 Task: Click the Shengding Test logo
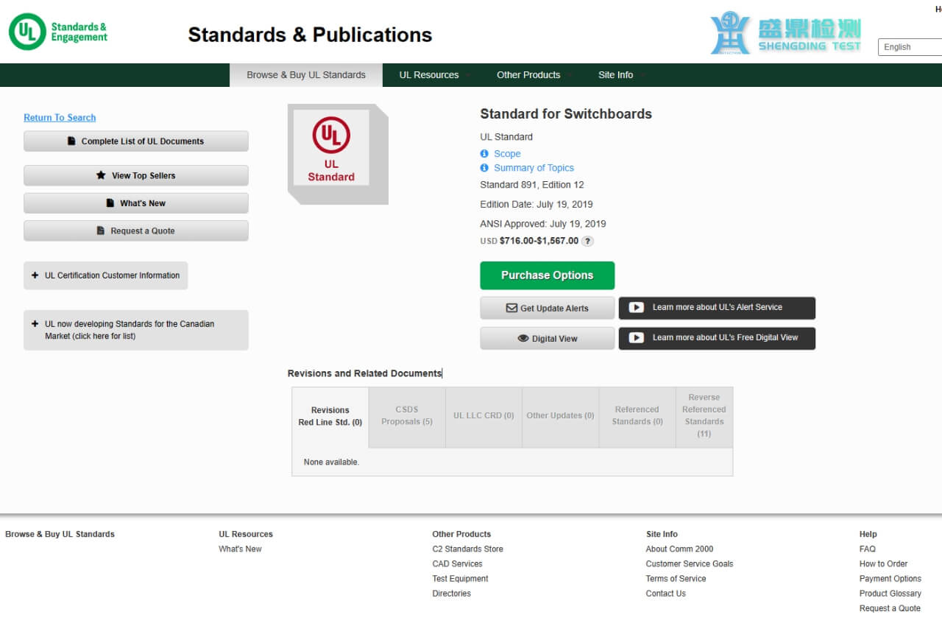[785, 34]
